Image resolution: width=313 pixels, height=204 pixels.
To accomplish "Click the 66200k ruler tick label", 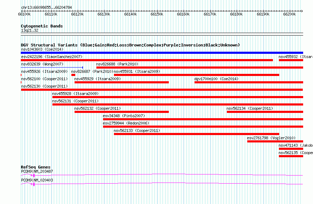I will click(x=289, y=14).
